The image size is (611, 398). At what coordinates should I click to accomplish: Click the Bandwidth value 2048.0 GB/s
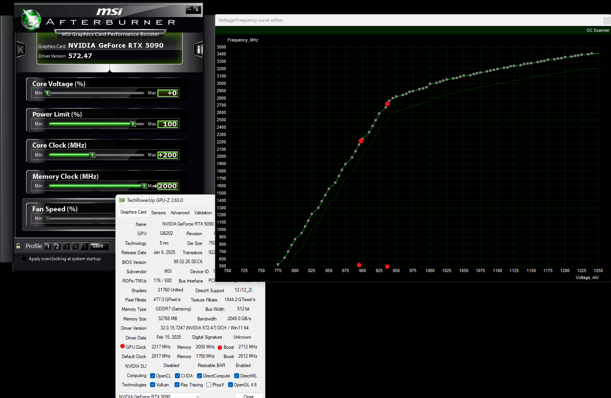point(239,319)
